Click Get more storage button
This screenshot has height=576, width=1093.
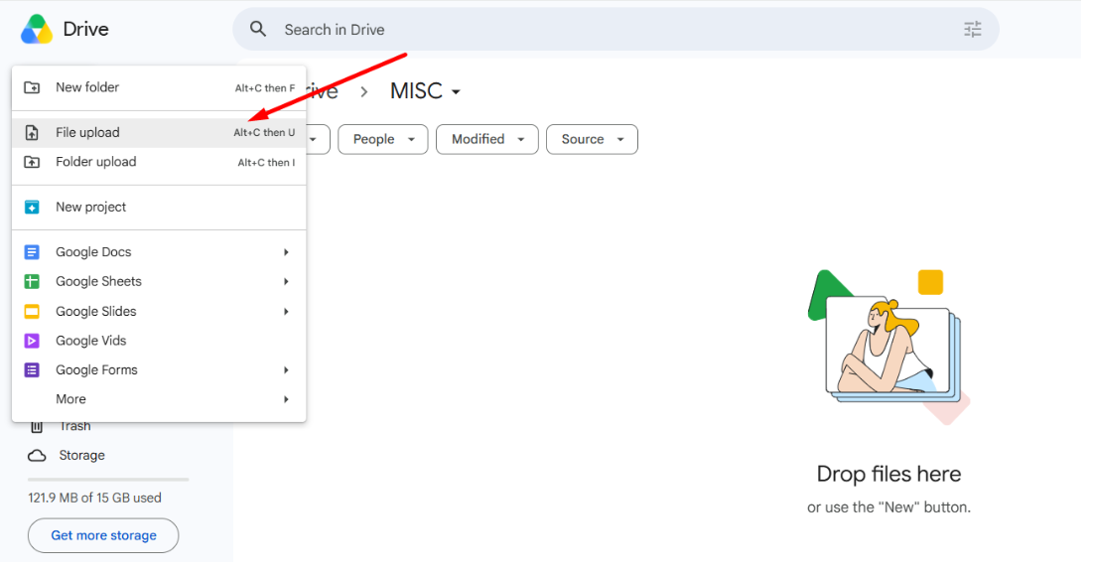click(x=103, y=535)
